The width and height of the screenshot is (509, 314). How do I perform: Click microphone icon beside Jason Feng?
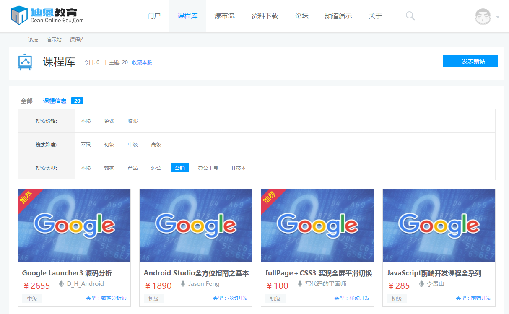click(x=183, y=284)
